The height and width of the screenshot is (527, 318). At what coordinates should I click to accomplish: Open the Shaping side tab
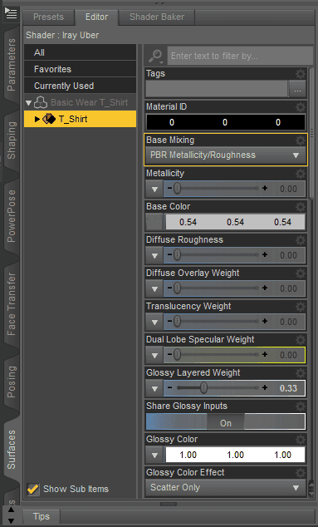click(12, 140)
